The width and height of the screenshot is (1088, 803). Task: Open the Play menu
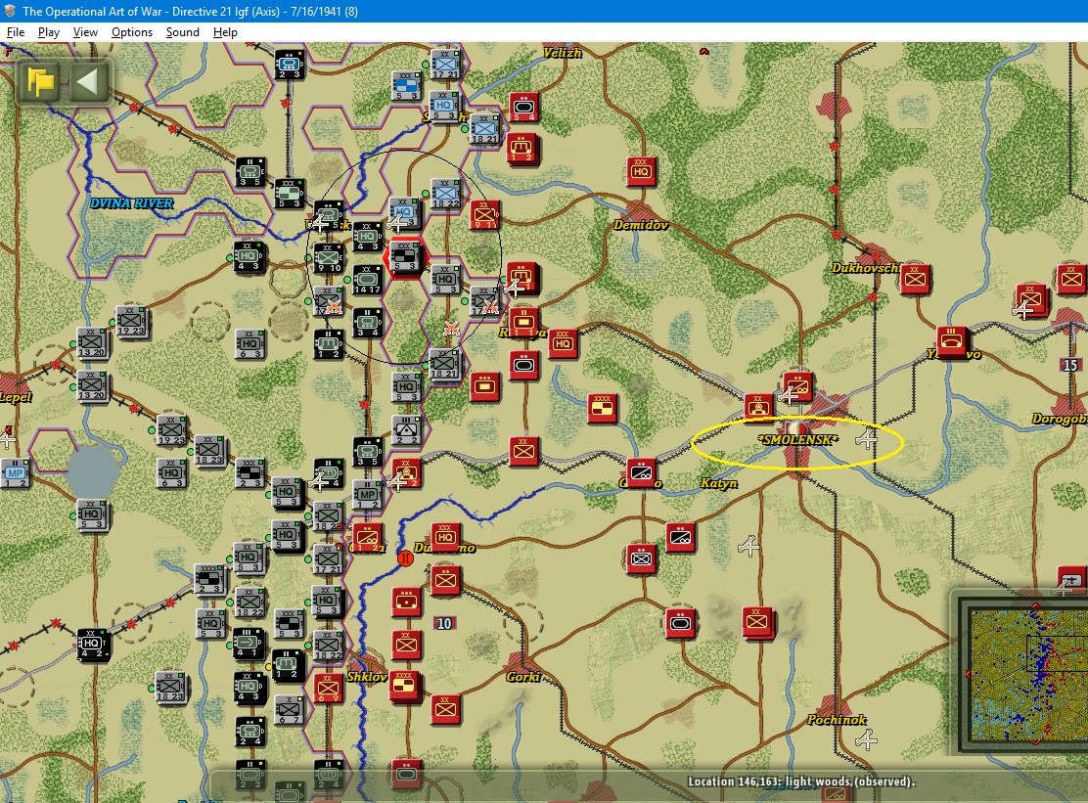click(49, 32)
